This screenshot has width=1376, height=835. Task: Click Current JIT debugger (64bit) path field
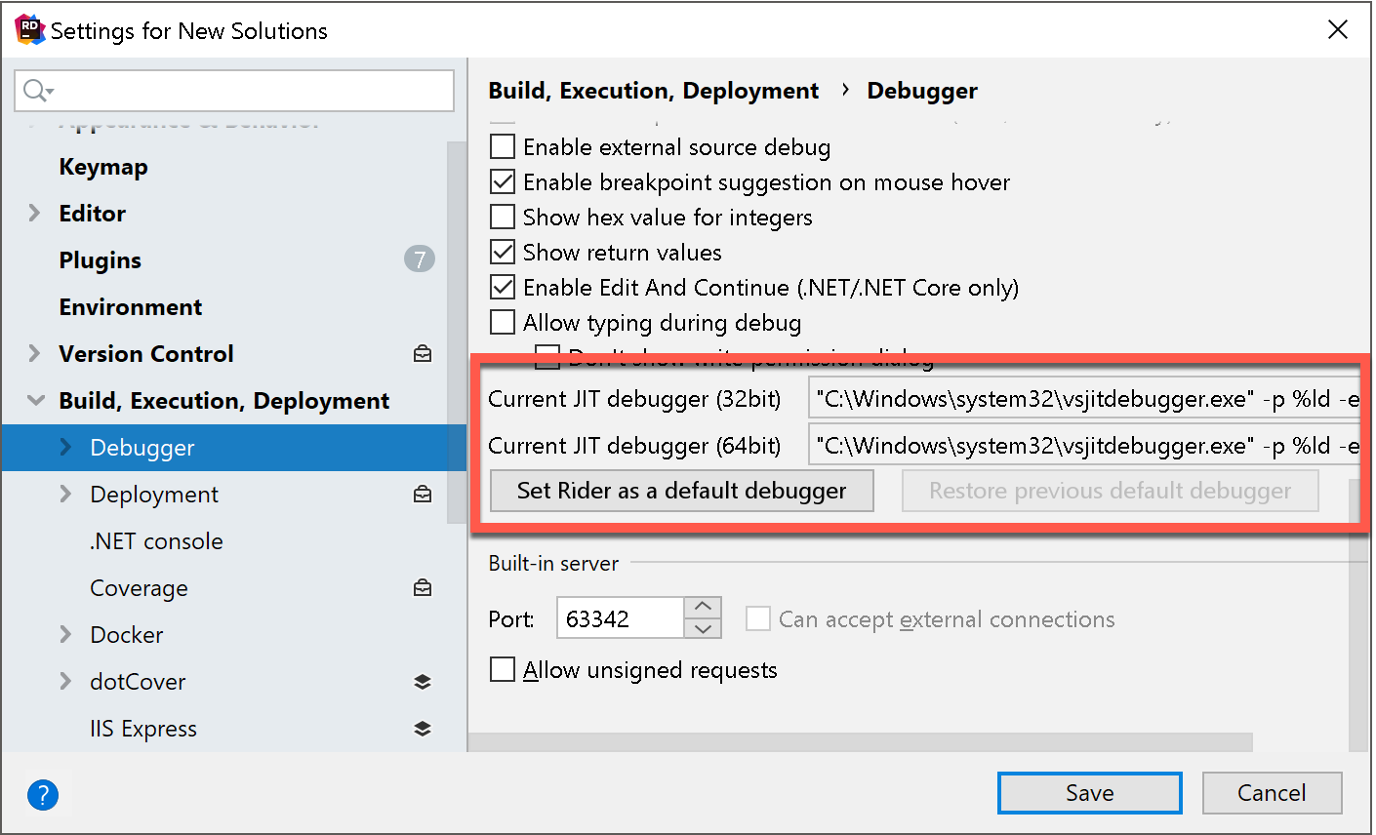pyautogui.click(x=1084, y=446)
